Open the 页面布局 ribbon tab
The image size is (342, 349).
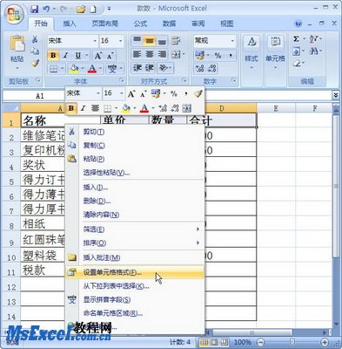[x=105, y=24]
